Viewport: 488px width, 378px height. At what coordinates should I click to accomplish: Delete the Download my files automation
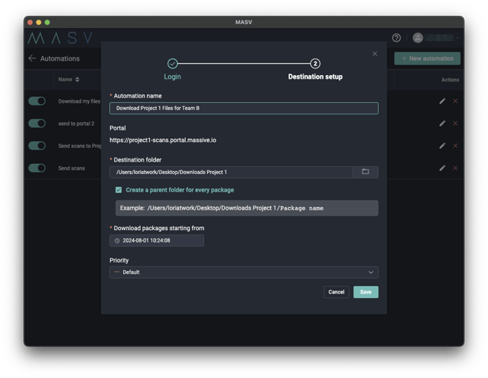pos(455,101)
